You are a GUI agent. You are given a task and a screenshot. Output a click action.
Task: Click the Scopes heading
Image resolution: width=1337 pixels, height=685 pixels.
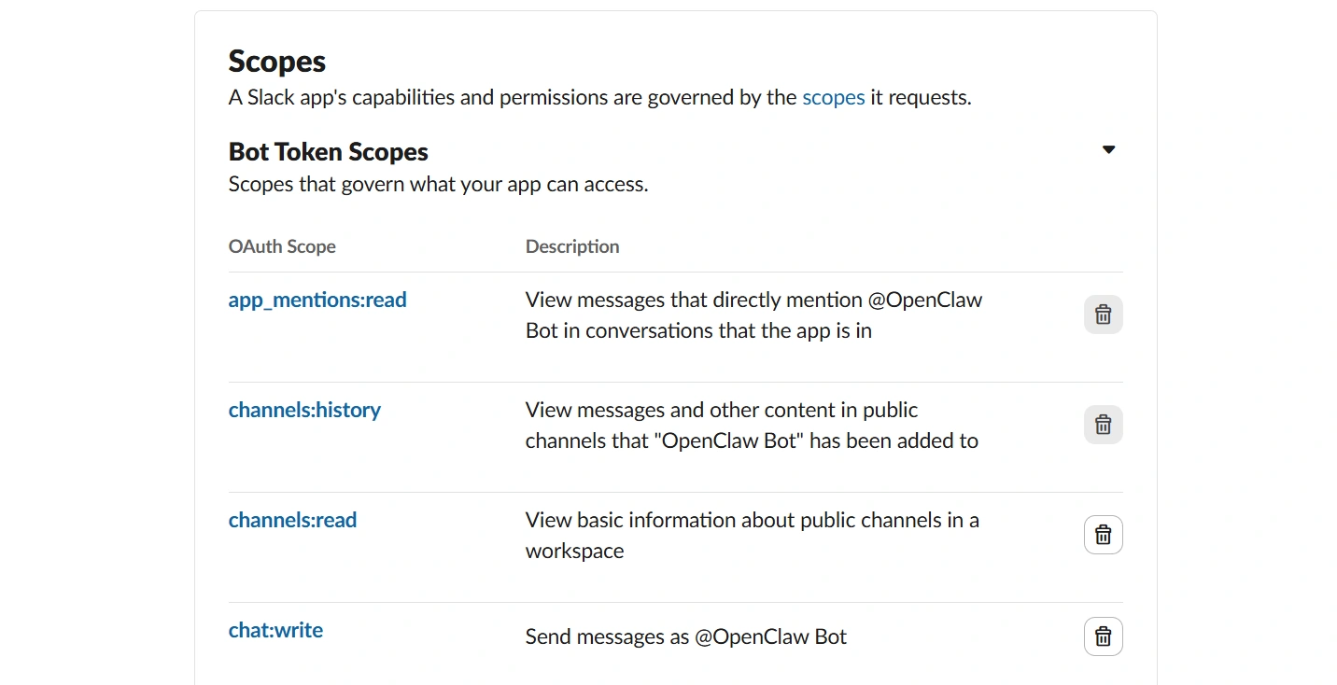277,62
